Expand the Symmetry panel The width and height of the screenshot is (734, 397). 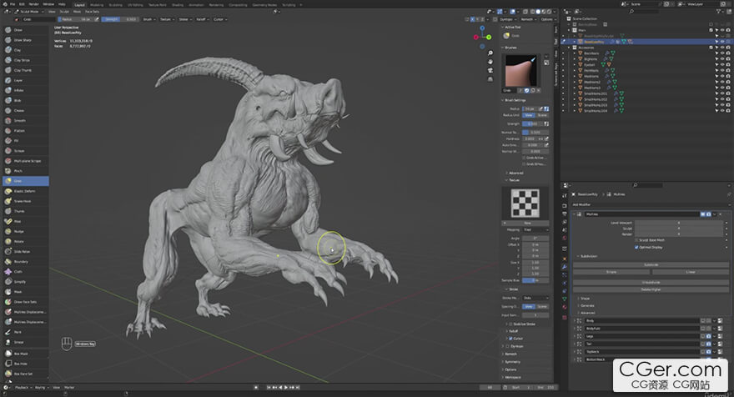[511, 361]
